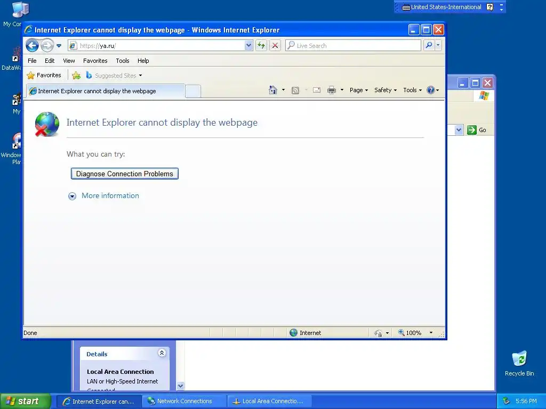Select the 'Internet Explorer cannot display the webpage' tab
Image resolution: width=546 pixels, height=409 pixels.
click(x=106, y=91)
